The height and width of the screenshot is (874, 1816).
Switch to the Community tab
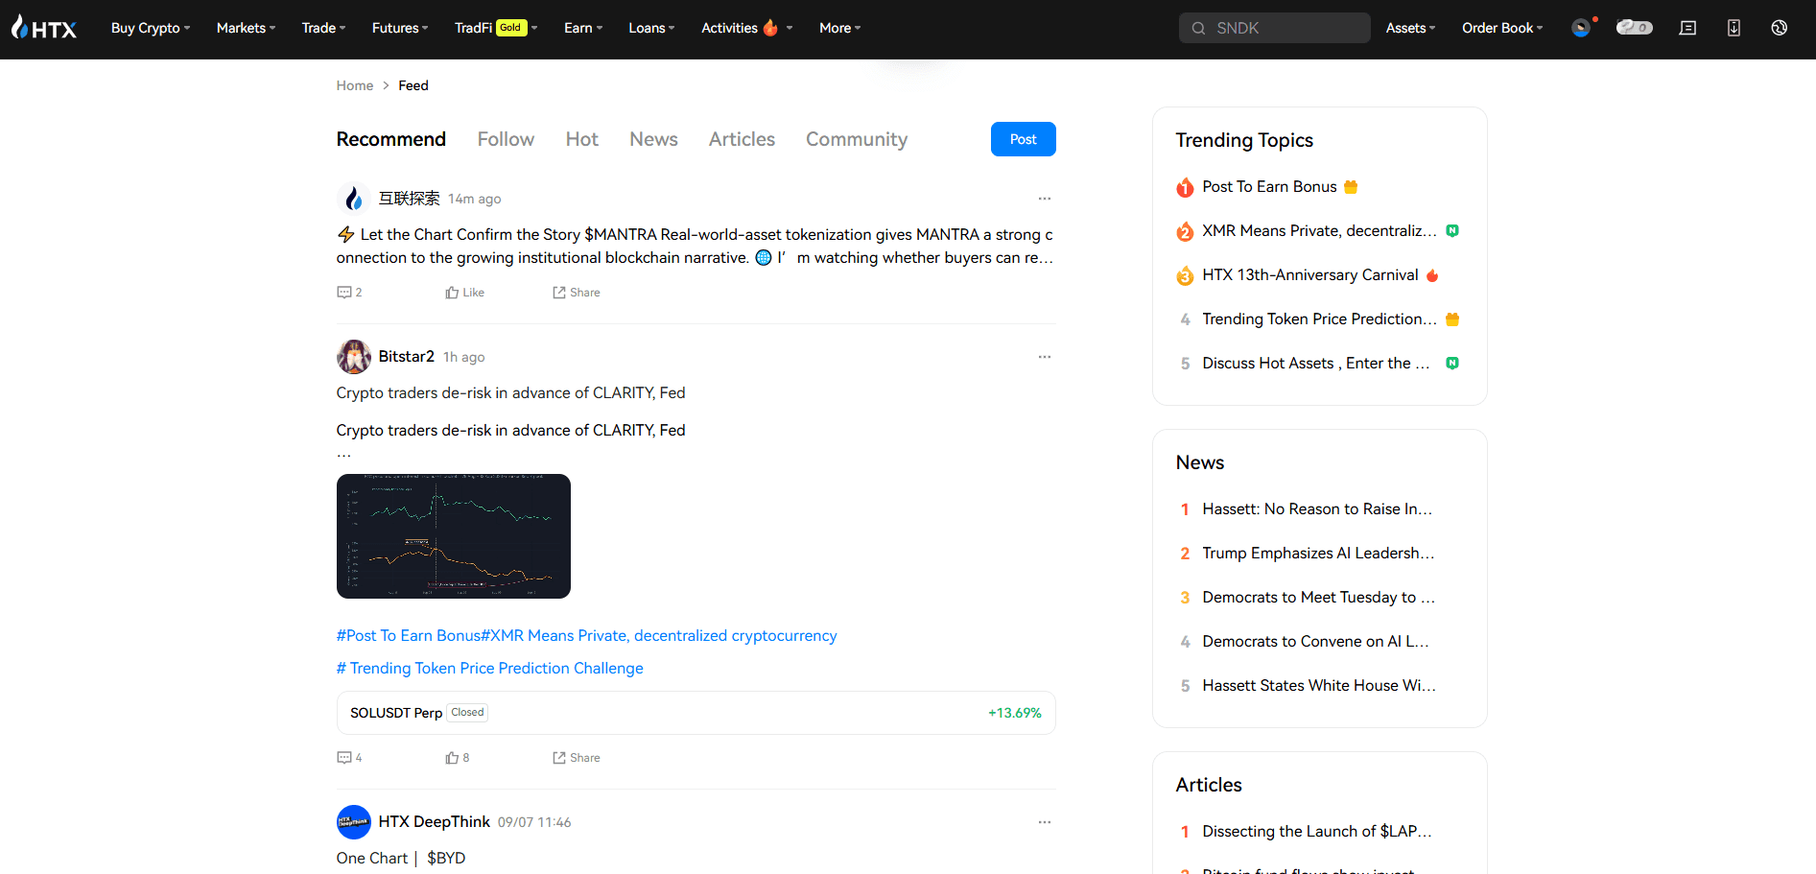(856, 139)
